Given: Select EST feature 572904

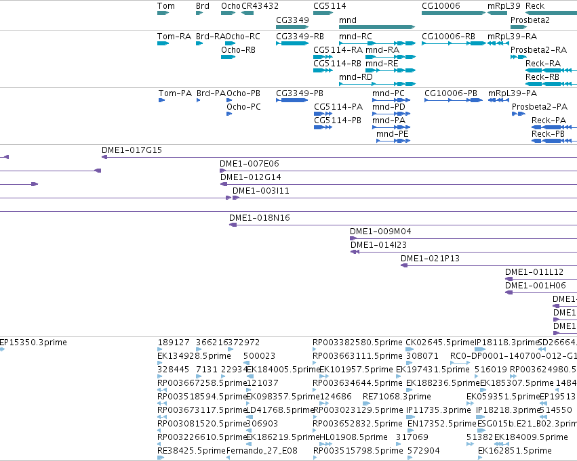Looking at the screenshot, I should point(410,458).
